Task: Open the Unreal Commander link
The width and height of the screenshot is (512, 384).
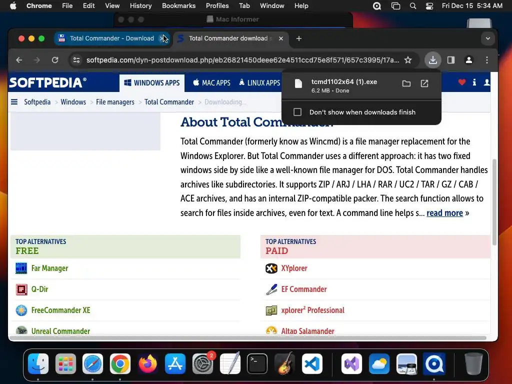Action: click(60, 331)
